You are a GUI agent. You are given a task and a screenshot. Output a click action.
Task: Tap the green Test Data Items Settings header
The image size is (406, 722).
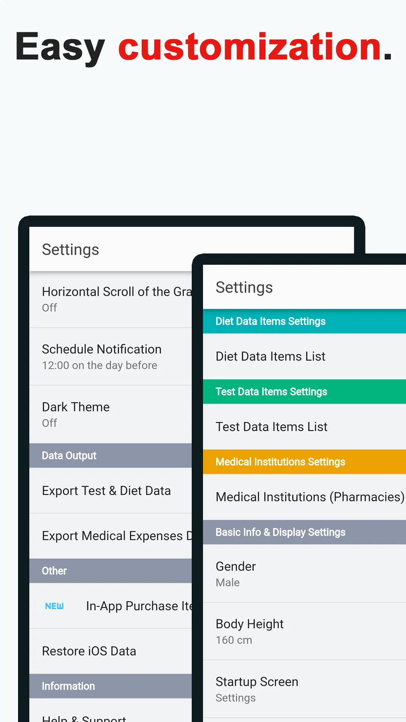click(304, 391)
